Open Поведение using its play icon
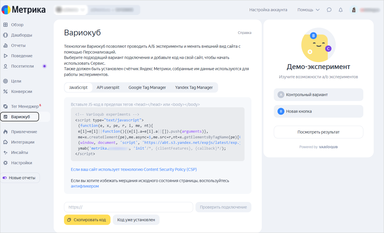384x233 pixels. (5, 56)
